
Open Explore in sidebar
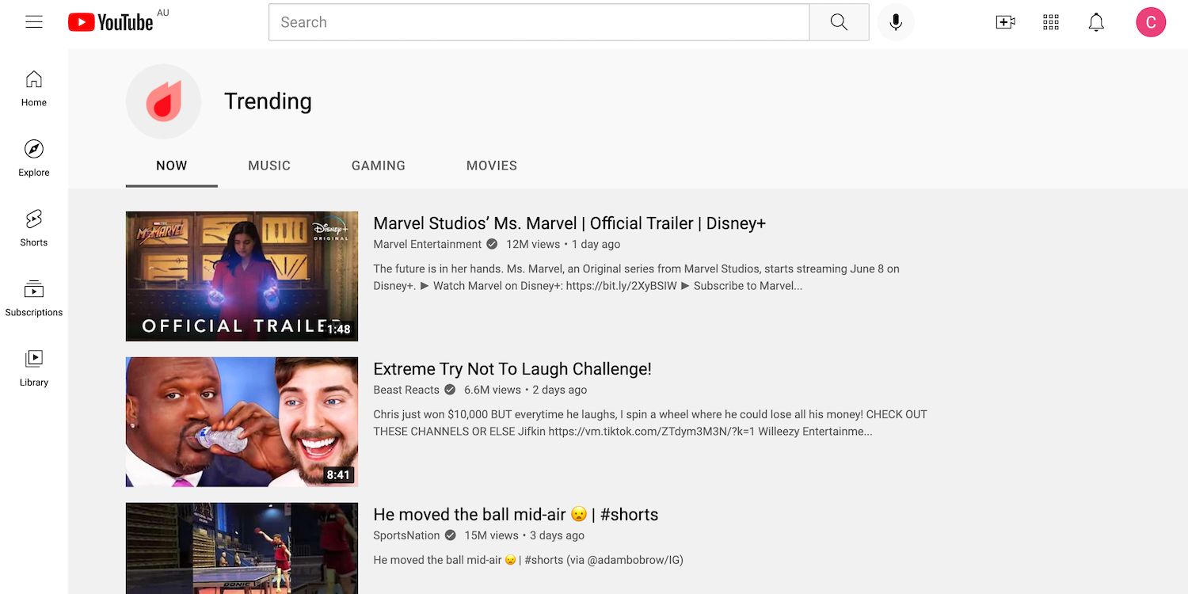coord(34,158)
